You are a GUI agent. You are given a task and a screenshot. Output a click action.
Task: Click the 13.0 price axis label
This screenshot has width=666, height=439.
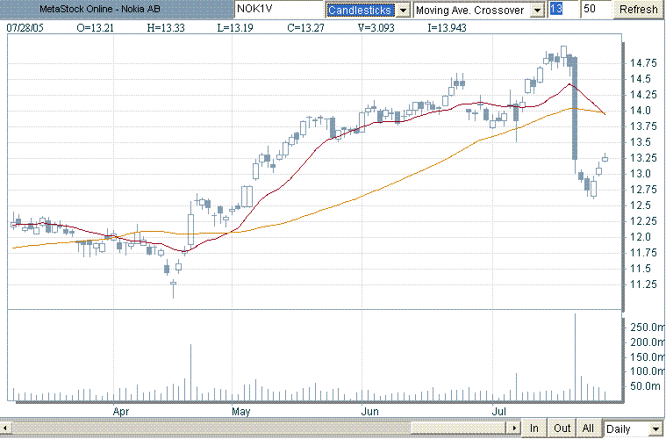(x=640, y=174)
